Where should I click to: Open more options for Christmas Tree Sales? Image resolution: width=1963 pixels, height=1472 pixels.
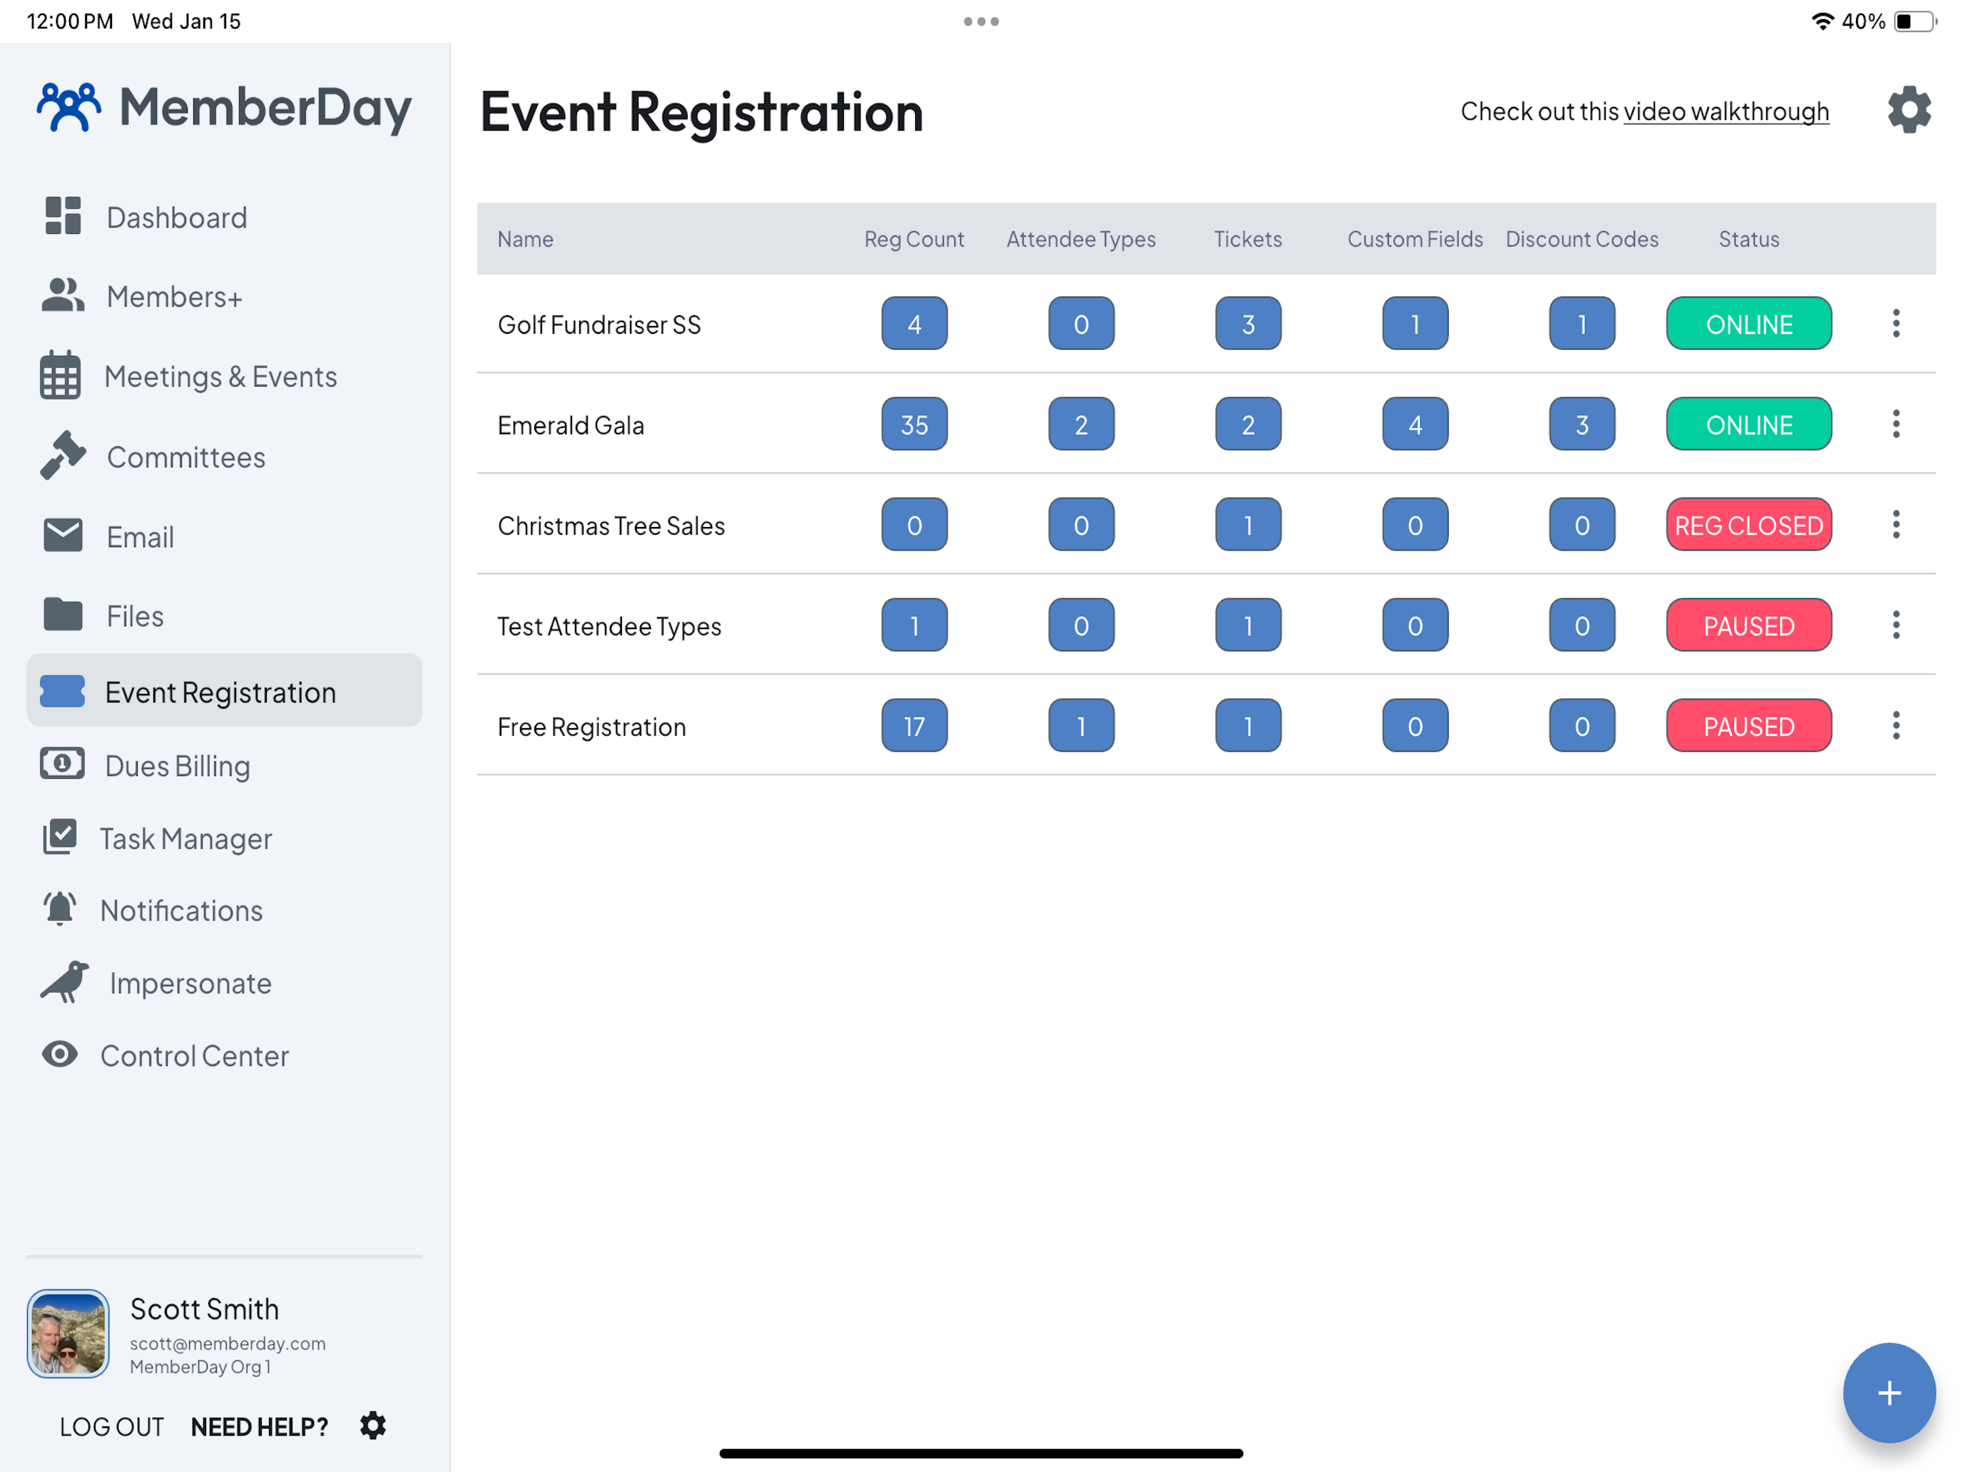1895,524
